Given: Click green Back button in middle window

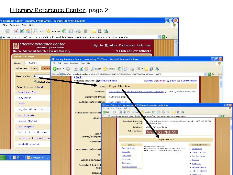Looking at the screenshot, I should [55, 69].
